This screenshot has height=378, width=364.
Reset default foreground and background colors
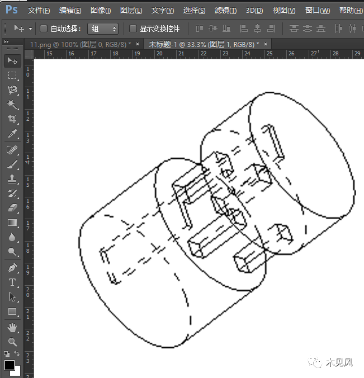(x=7, y=353)
